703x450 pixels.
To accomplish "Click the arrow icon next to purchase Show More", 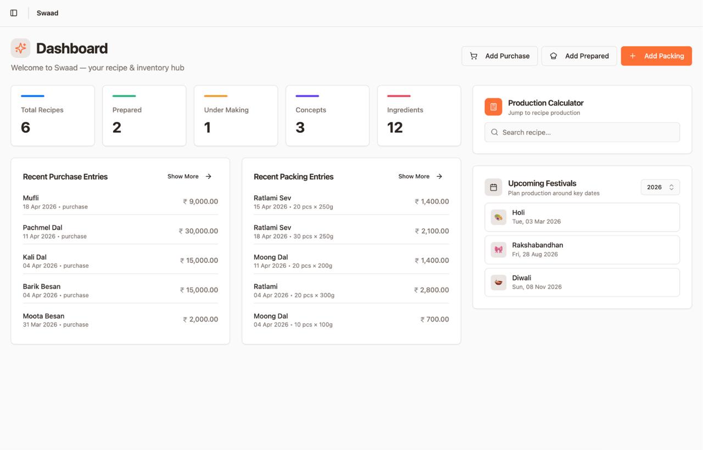I will [x=209, y=177].
